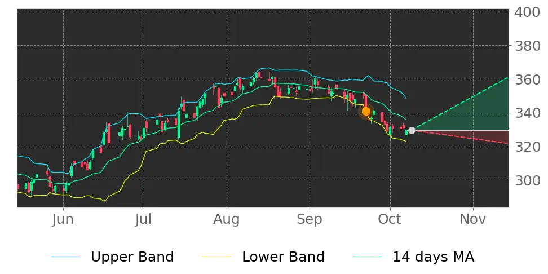Click the Oct x-axis label
Viewport: 548px width, 274px height.
[390, 219]
